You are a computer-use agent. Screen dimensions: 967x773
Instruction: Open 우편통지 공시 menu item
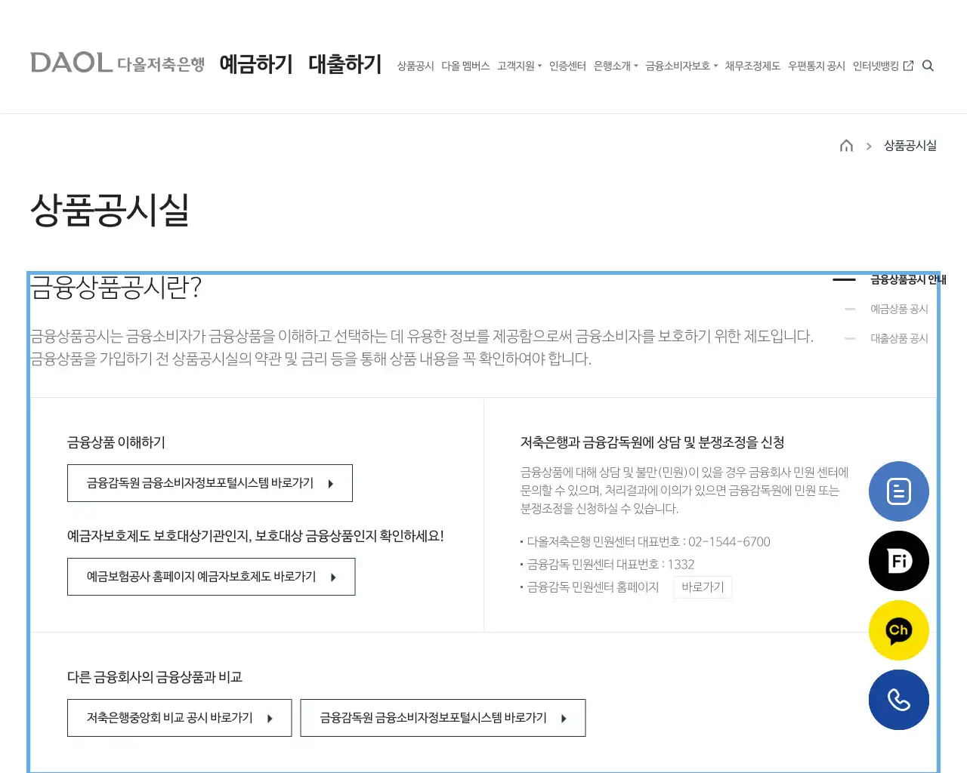pos(816,66)
